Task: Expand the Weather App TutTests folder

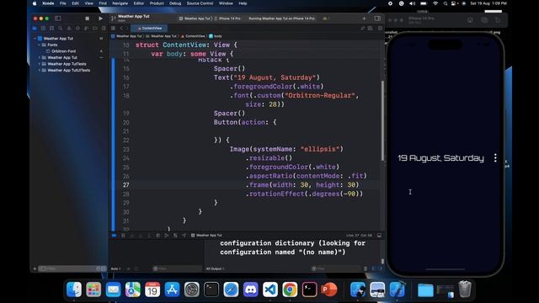Action: [x=40, y=64]
